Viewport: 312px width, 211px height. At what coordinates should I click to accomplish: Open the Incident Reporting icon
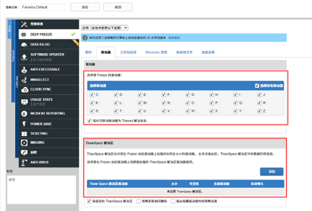click(x=24, y=114)
